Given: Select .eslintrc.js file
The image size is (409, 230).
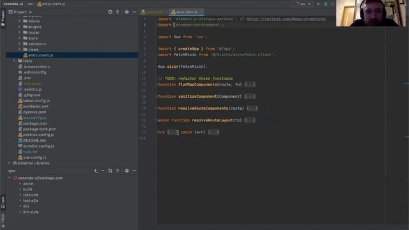Looking at the screenshot, I should coord(33,89).
